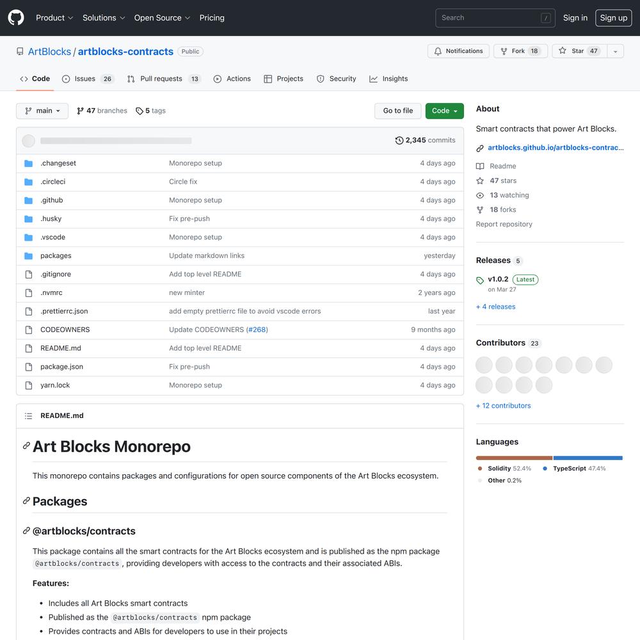This screenshot has height=640, width=640.
Task: Click the CODEOWNERS file icon
Action: point(29,330)
